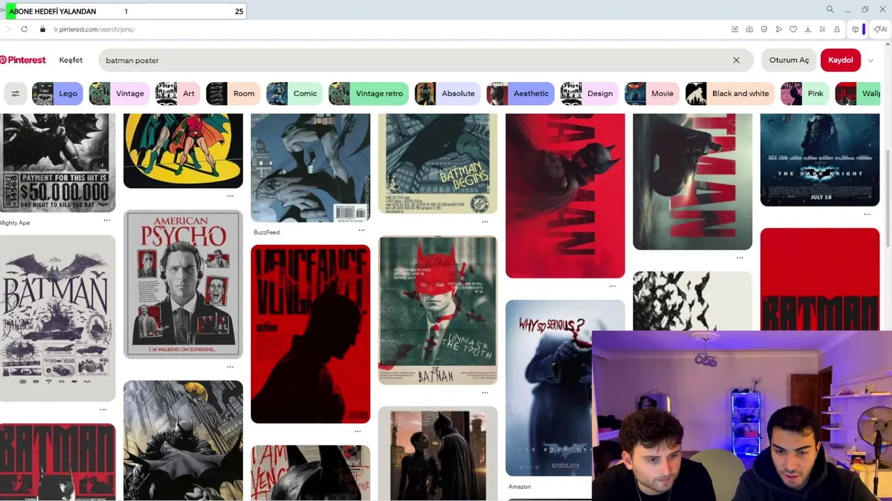Open the Batman and Catwoman sunset pin

click(x=438, y=454)
